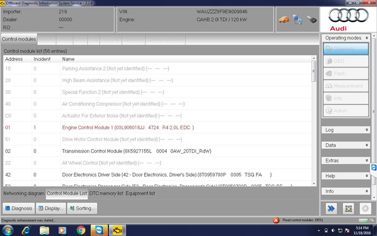Expand the Help section

[346, 176]
